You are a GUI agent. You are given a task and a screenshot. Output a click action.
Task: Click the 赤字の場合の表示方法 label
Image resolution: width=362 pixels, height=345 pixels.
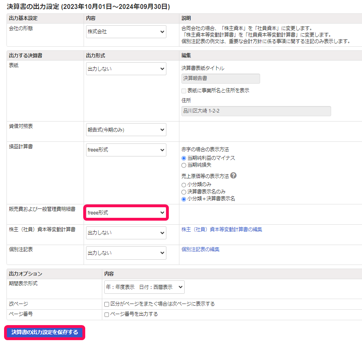[205, 150]
